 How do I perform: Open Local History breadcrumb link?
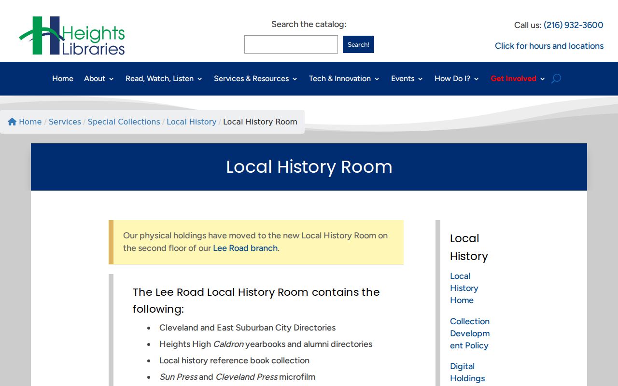coord(191,122)
